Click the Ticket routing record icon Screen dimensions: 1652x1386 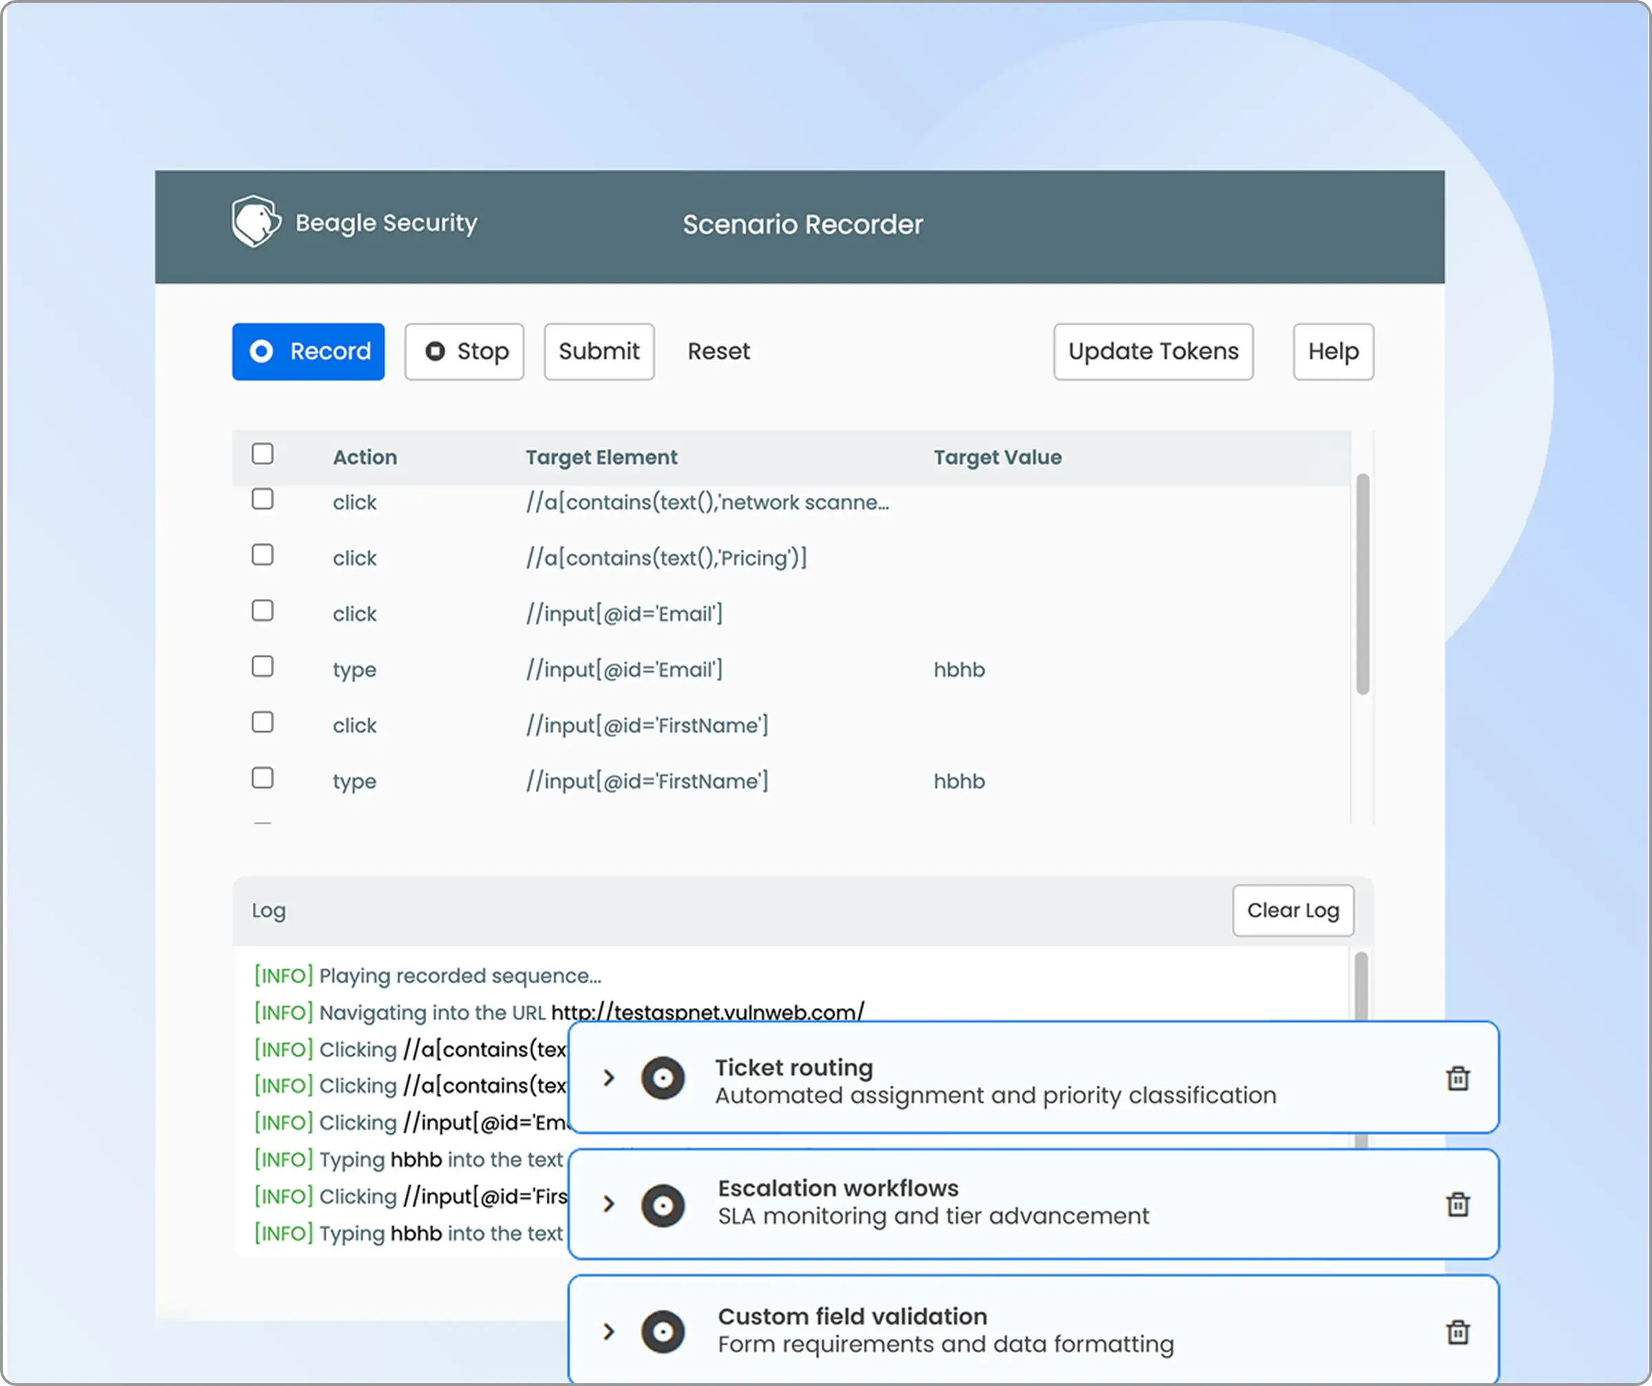[663, 1077]
